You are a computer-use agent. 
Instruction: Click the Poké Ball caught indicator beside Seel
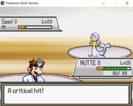coord(4,27)
